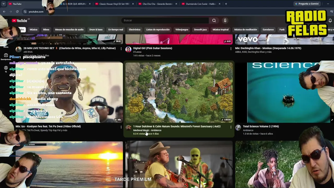Close the Durmiendo Con Sunie tab
This screenshot has height=188, width=334.
[219, 4]
